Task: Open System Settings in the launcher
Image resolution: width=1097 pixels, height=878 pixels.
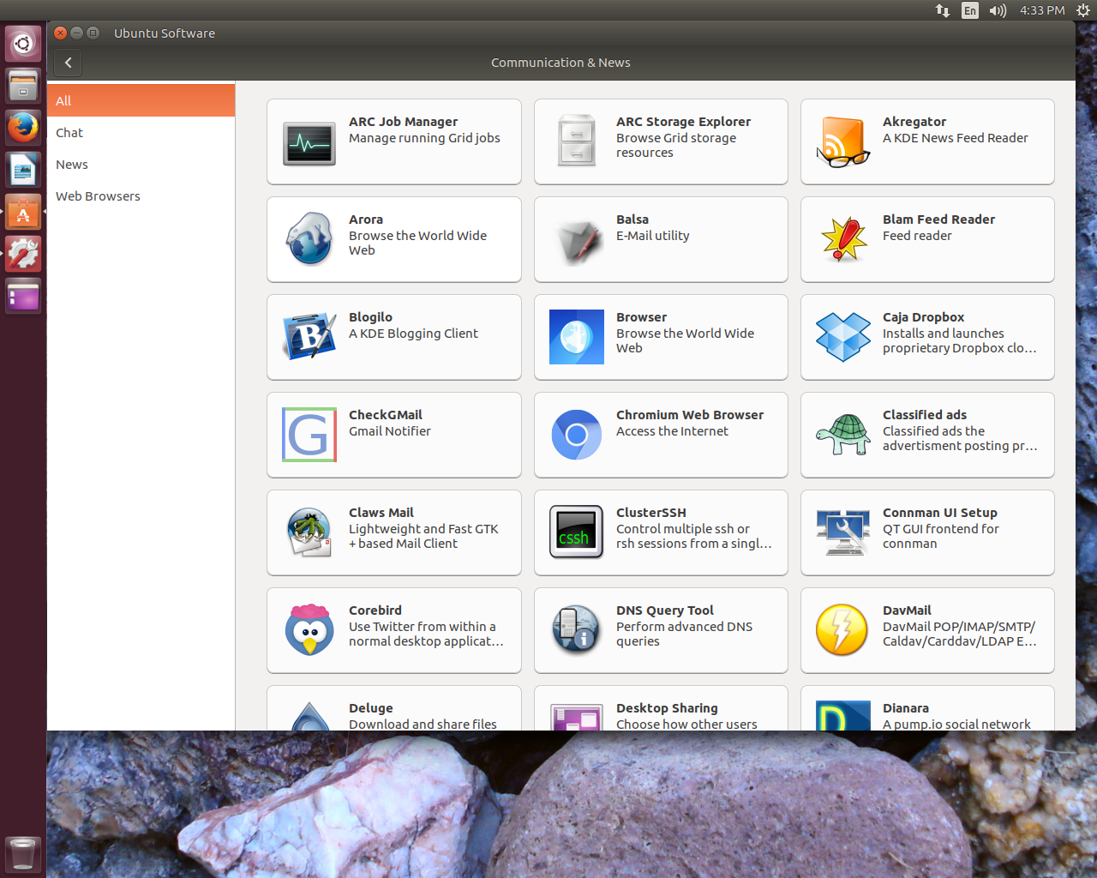Action: tap(23, 254)
